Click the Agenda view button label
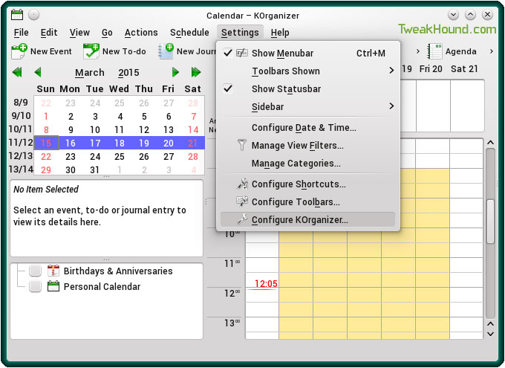 click(460, 51)
